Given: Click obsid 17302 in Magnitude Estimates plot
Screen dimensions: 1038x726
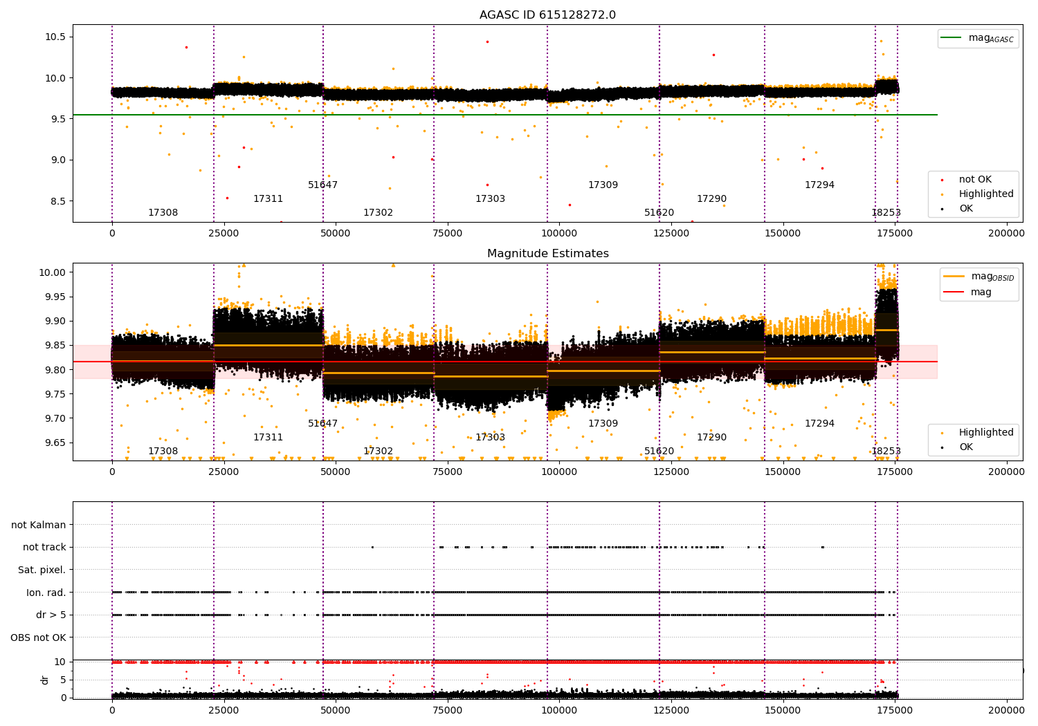Looking at the screenshot, I should click(x=378, y=452).
